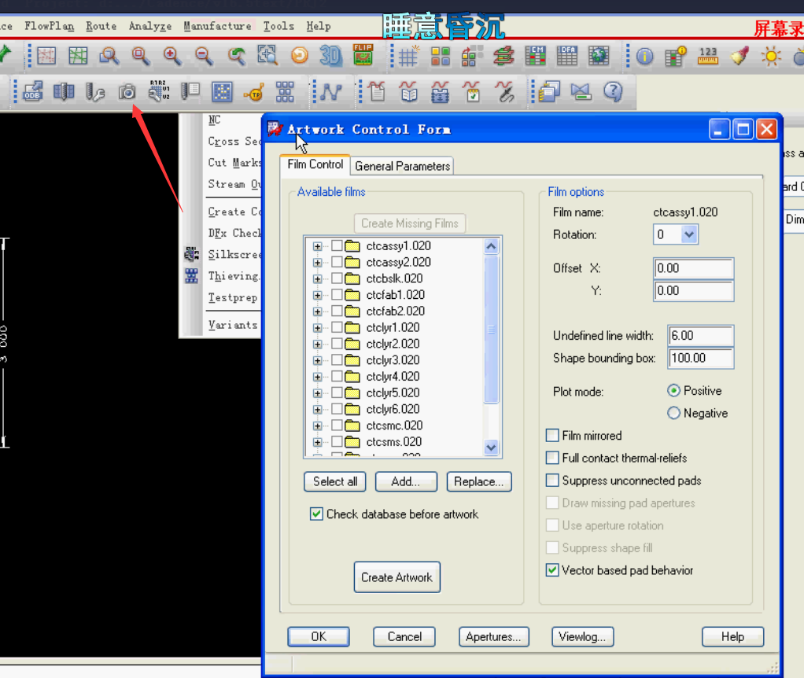Expand the ctclyr4.020 film node
This screenshot has width=804, height=678.
(x=317, y=377)
